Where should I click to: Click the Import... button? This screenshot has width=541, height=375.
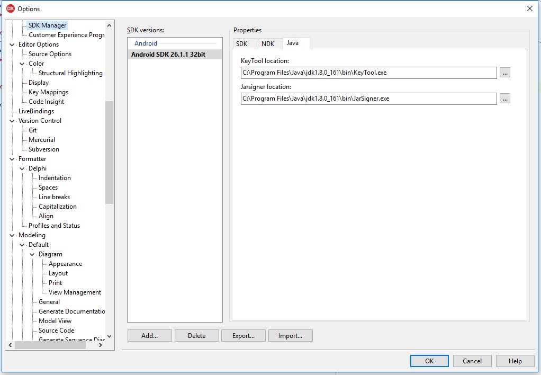290,336
